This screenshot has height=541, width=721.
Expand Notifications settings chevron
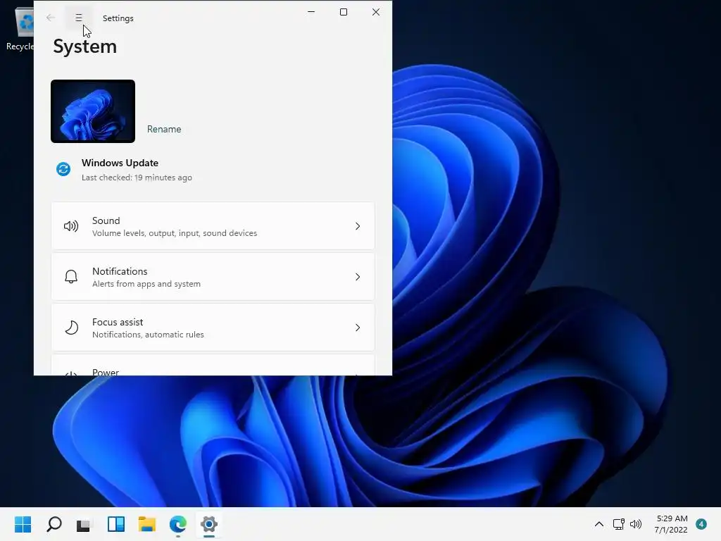tap(357, 276)
